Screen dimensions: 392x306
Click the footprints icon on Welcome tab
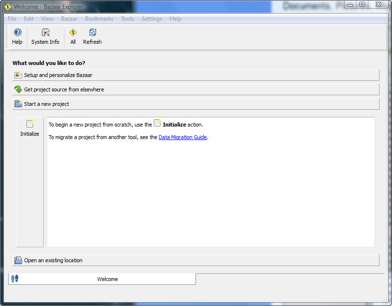(14, 279)
